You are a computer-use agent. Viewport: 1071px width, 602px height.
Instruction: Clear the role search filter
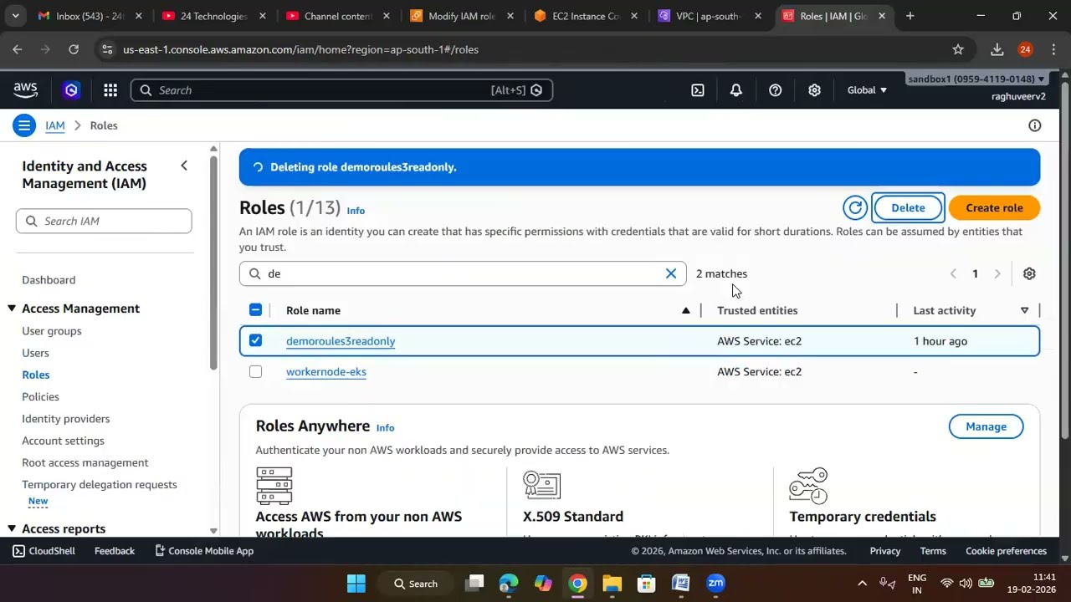point(671,273)
